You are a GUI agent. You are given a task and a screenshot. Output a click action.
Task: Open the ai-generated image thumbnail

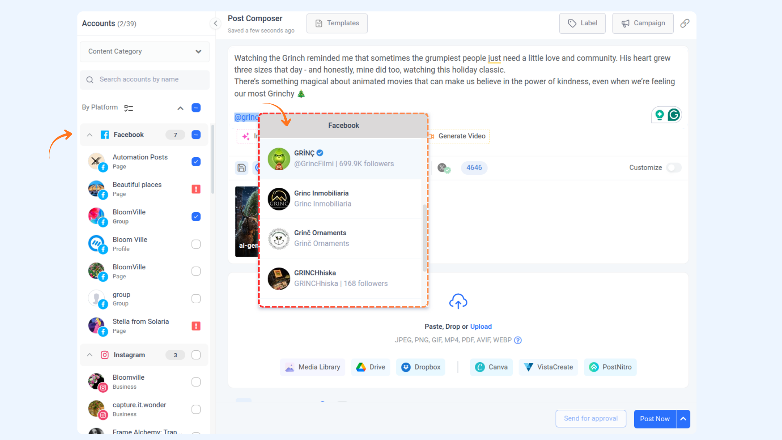click(247, 221)
